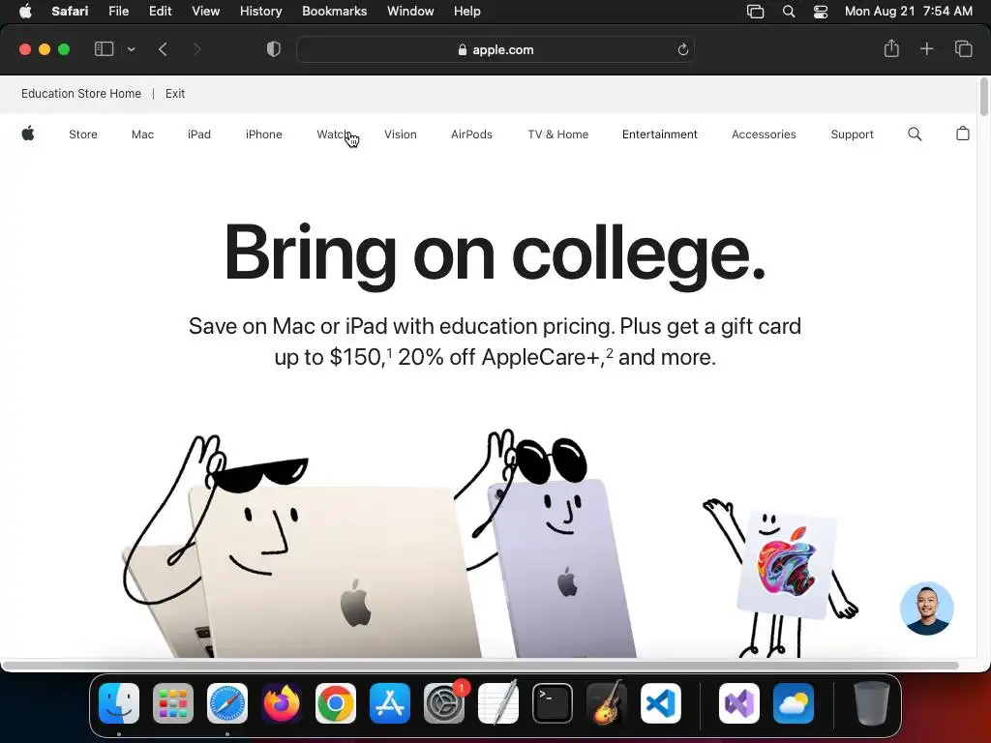
Task: Open the iPad navigation item
Action: [199, 134]
